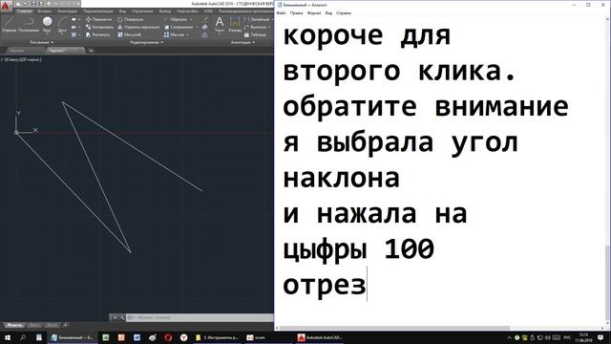
Task: Add a new drawing tab with plus button
Action: pyautogui.click(x=91, y=51)
